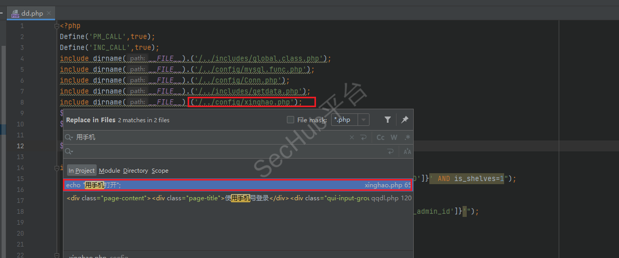
Task: Toggle Match Case (Cc) search option
Action: point(380,137)
